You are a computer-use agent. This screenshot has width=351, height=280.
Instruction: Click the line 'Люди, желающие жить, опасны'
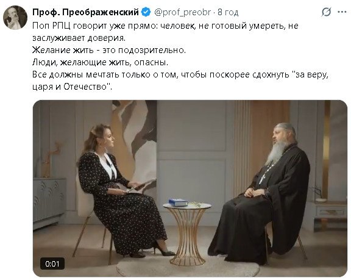point(100,62)
